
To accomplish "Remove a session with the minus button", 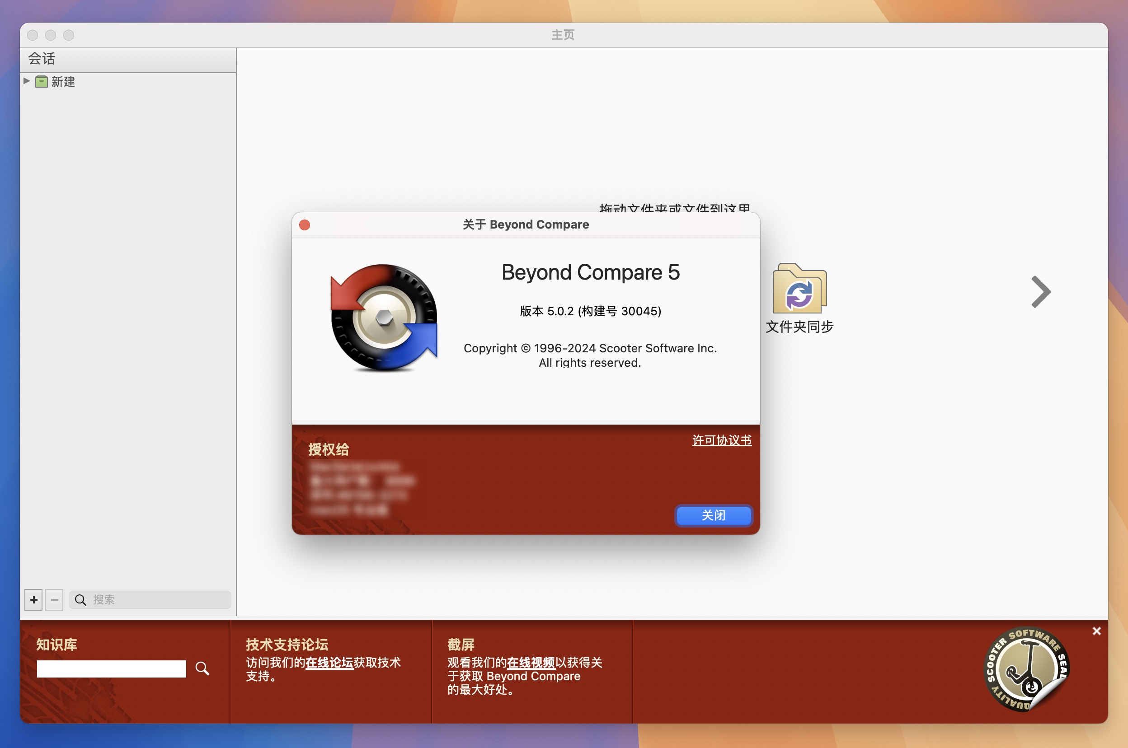I will tap(54, 600).
